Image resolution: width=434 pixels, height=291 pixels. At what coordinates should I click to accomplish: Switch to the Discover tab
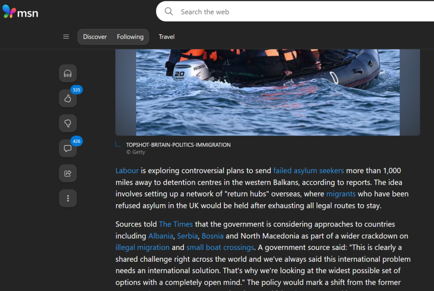coord(95,37)
